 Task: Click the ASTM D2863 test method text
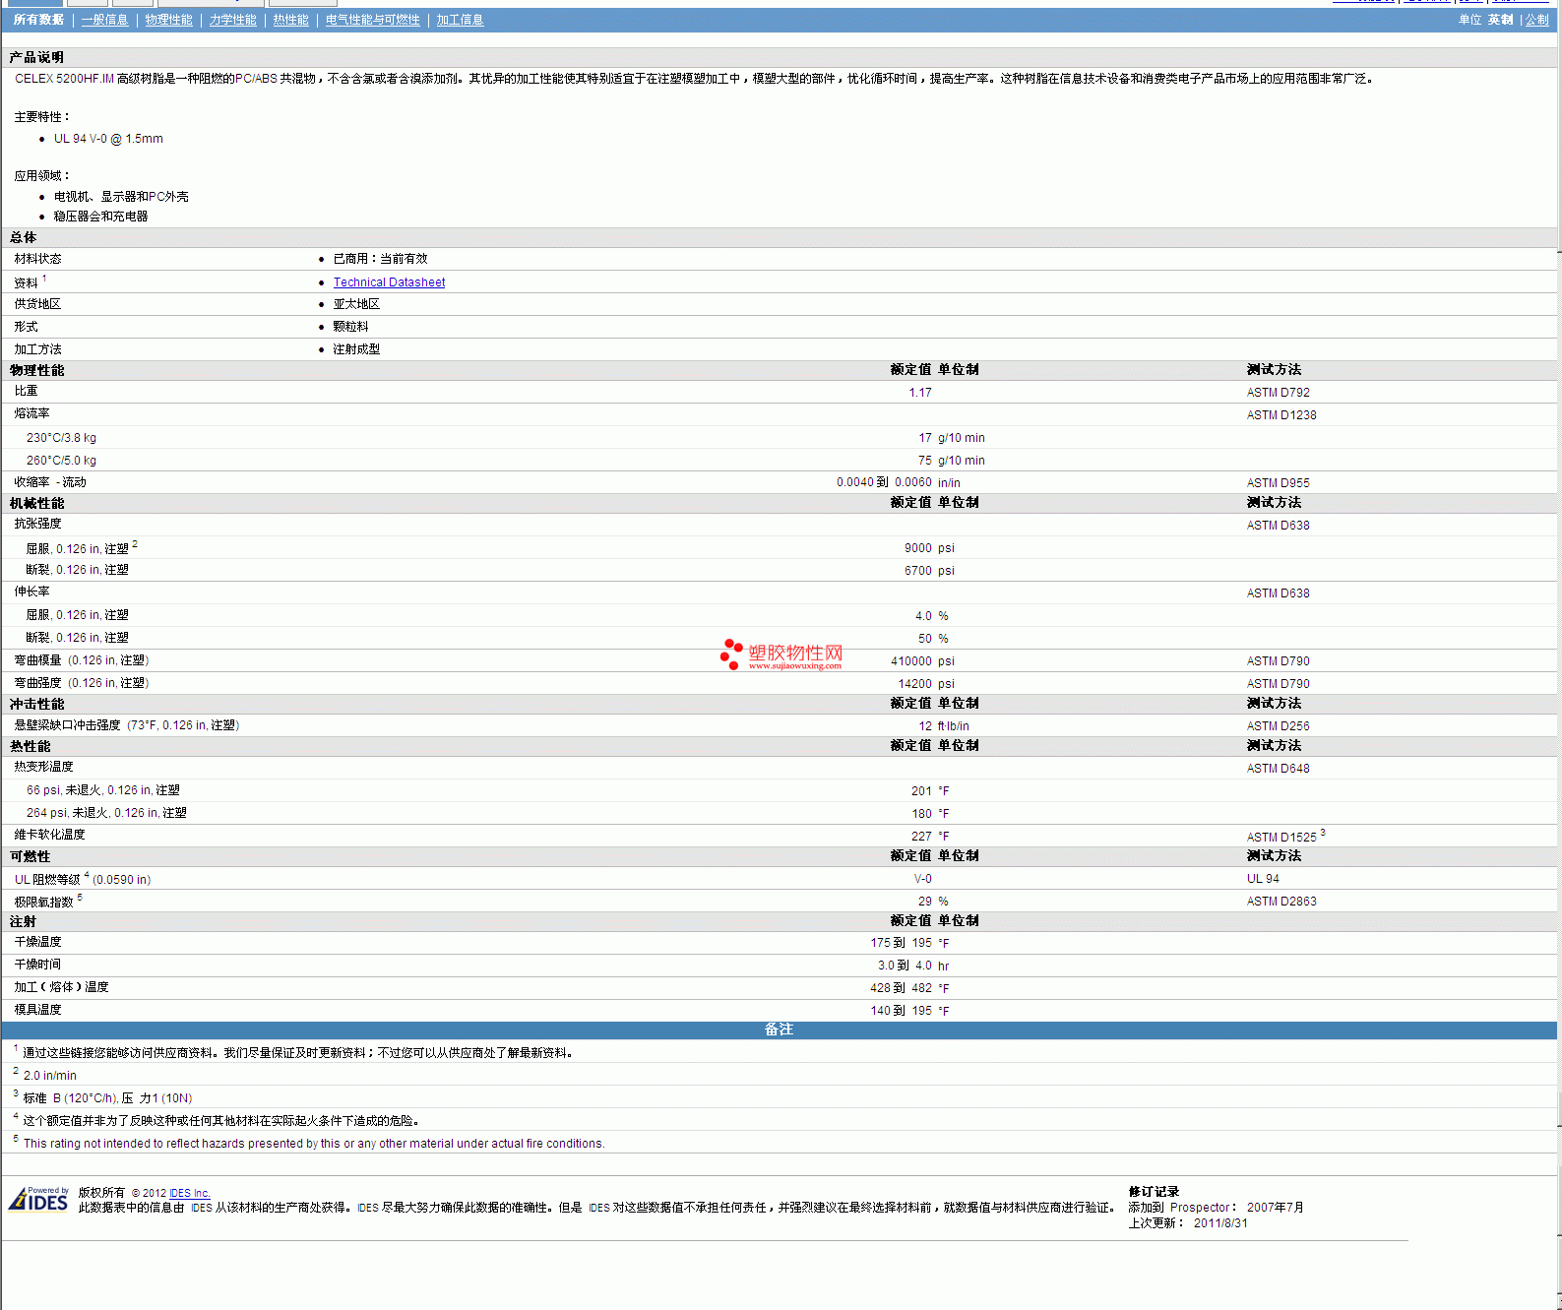[1281, 902]
